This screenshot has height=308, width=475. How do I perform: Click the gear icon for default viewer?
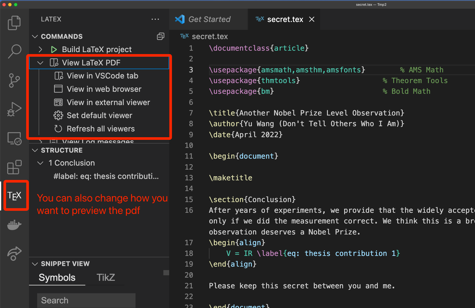tap(58, 115)
